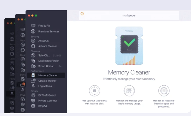Open Duplicates Finder label
Screen dimensions: 191x116
click(49, 61)
